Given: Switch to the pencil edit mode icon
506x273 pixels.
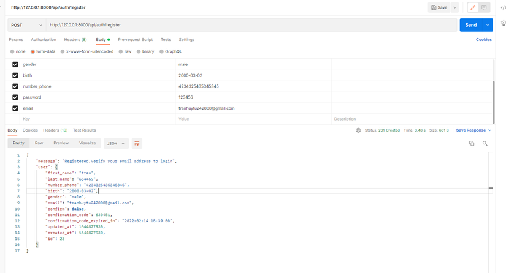Looking at the screenshot, I should (473, 7).
